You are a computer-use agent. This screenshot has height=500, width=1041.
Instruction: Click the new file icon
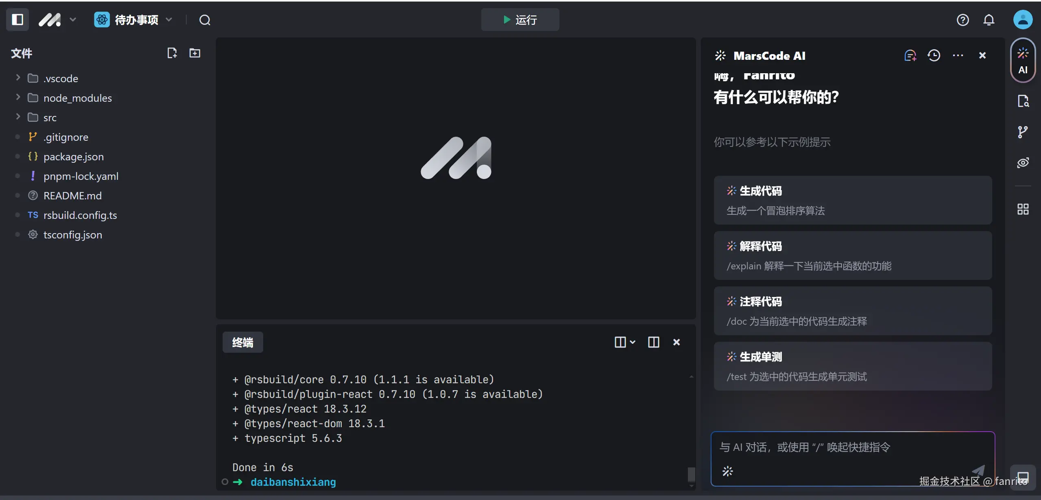[172, 53]
